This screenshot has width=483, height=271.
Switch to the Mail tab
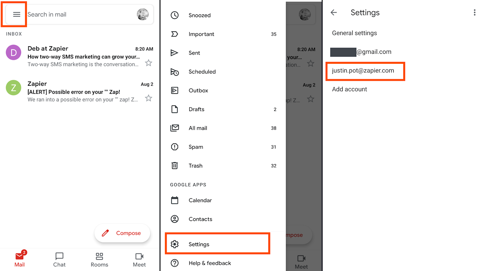click(x=20, y=259)
